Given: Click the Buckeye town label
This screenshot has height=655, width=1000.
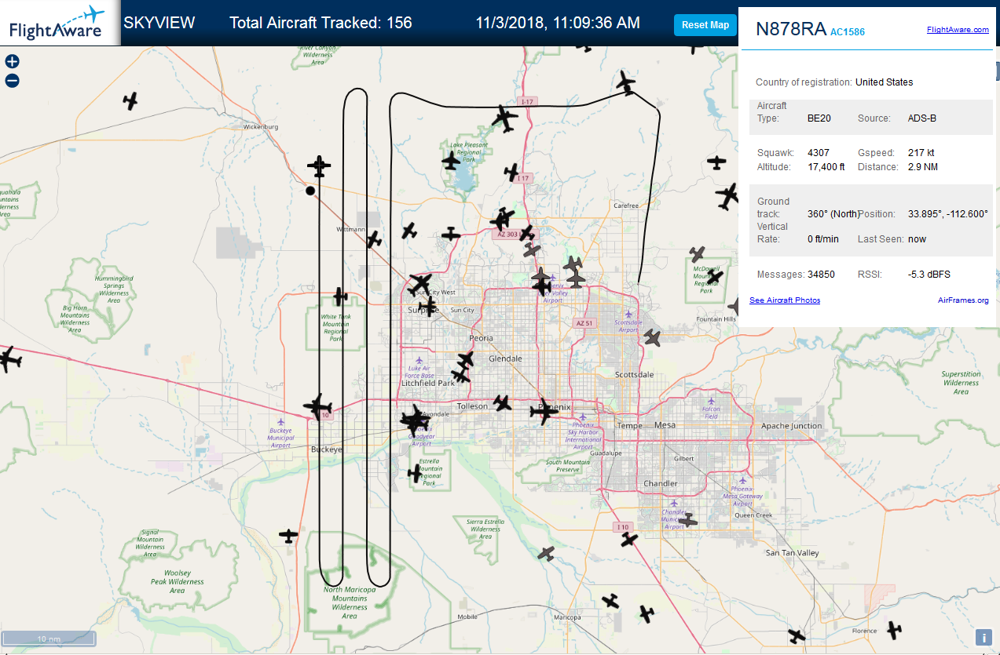Looking at the screenshot, I should 327,449.
